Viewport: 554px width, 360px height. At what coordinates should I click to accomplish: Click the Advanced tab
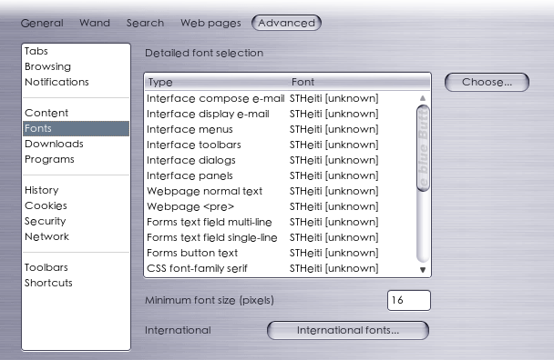286,23
